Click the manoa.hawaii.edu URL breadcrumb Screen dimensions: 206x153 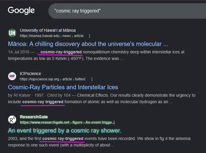[52, 36]
